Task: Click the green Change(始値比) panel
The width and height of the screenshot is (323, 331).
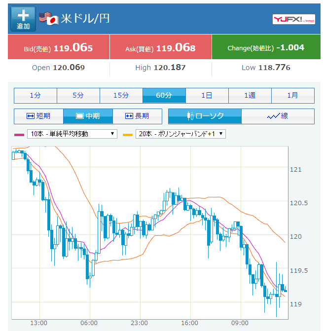Action: tap(266, 48)
